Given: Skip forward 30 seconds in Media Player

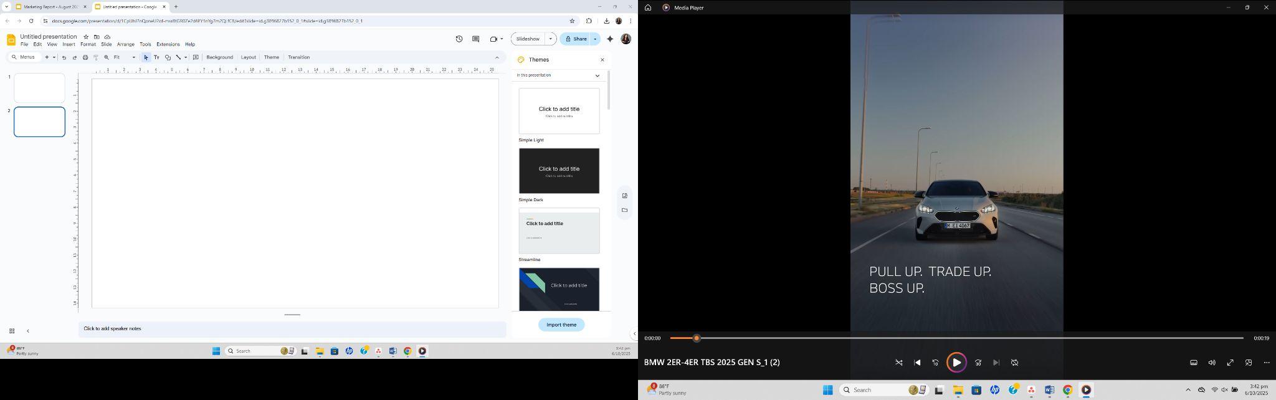Looking at the screenshot, I should coord(978,363).
